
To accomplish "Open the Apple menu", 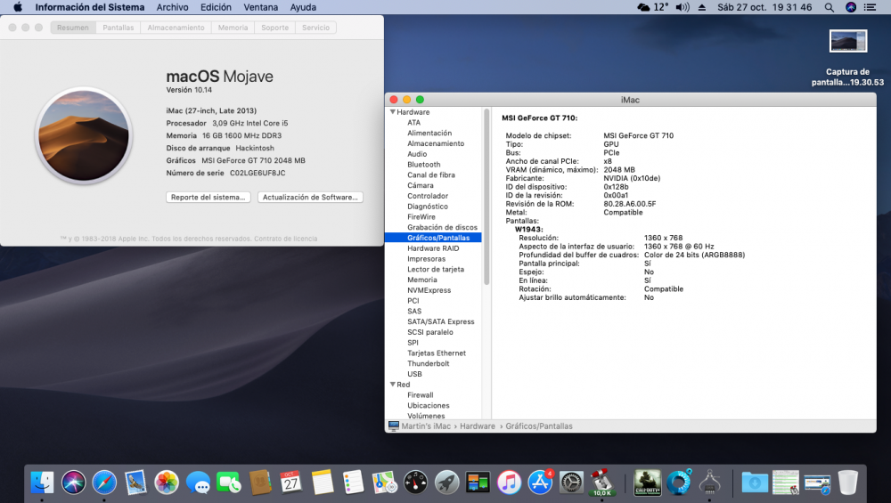I will pyautogui.click(x=18, y=7).
